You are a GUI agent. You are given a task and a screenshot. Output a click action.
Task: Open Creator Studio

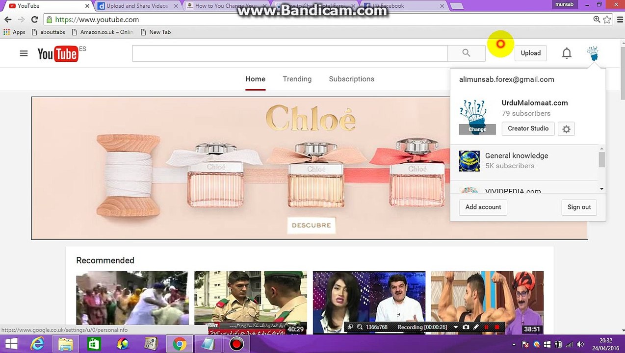[528, 128]
